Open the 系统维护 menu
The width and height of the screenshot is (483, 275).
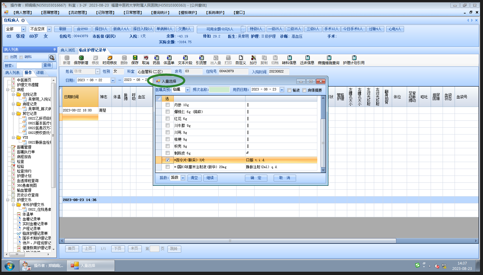tap(215, 13)
